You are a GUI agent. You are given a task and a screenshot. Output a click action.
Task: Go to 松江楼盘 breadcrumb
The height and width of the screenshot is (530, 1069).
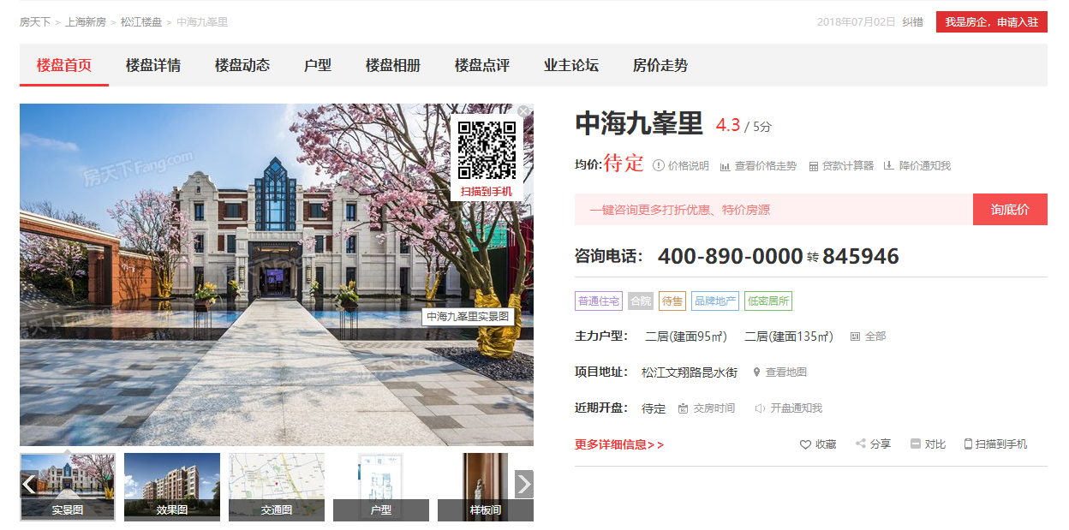click(x=141, y=22)
